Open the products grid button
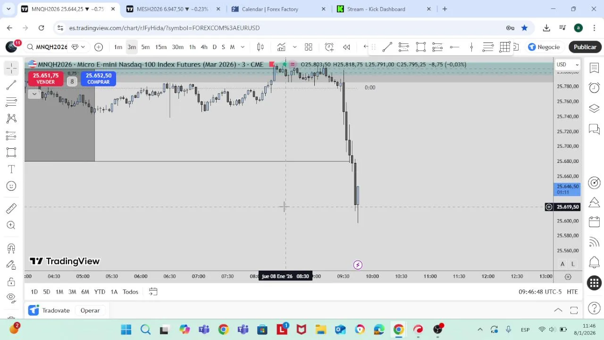Viewport: 604px width, 340px height. (x=594, y=283)
